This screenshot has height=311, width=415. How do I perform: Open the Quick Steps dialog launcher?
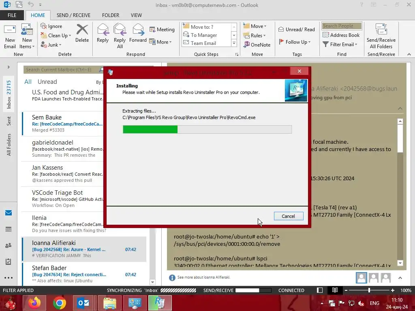pos(237,55)
